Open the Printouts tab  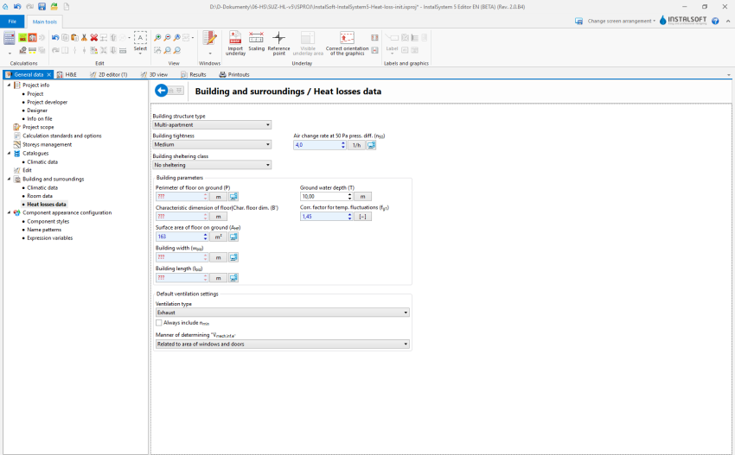(234, 75)
